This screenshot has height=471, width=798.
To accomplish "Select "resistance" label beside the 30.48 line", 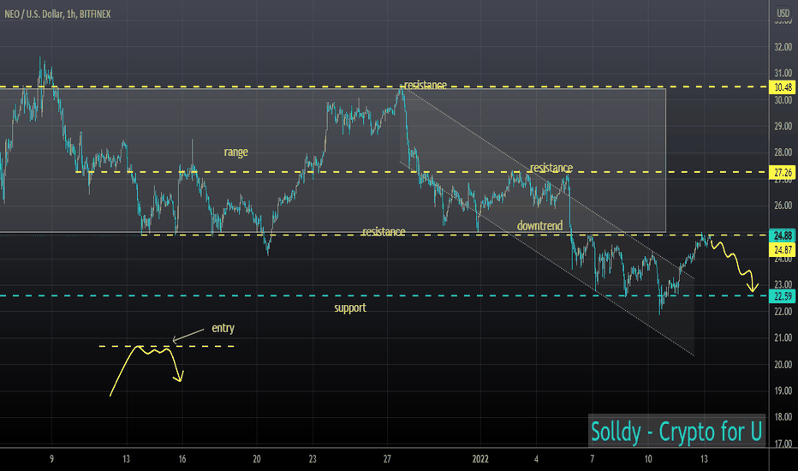I will 426,85.
